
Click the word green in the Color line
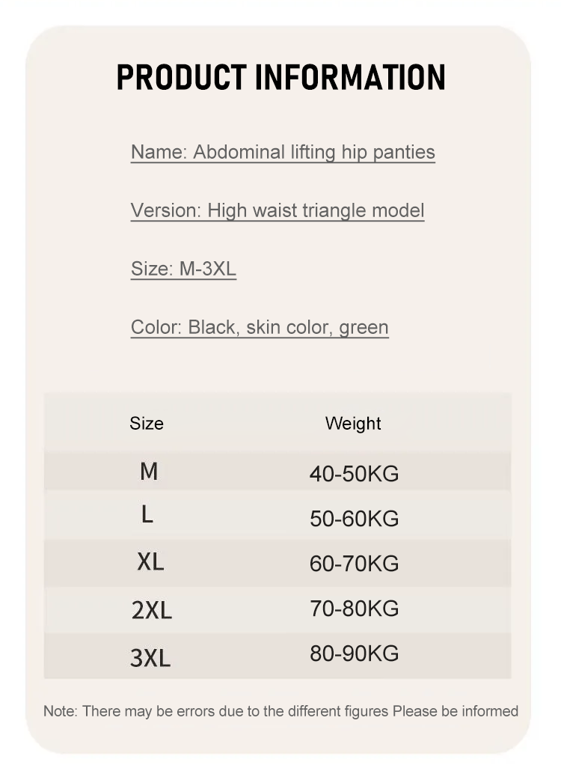tap(364, 327)
